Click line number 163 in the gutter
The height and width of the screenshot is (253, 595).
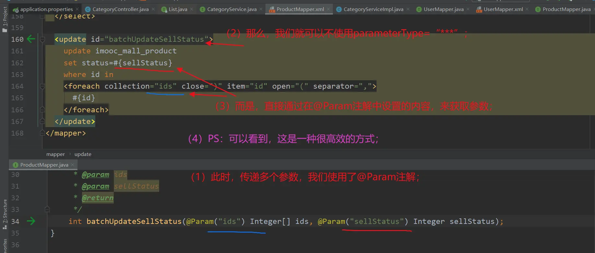17,74
